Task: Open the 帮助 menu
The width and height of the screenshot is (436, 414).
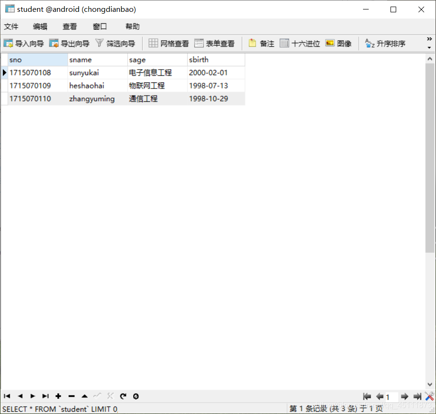Action: click(x=132, y=26)
